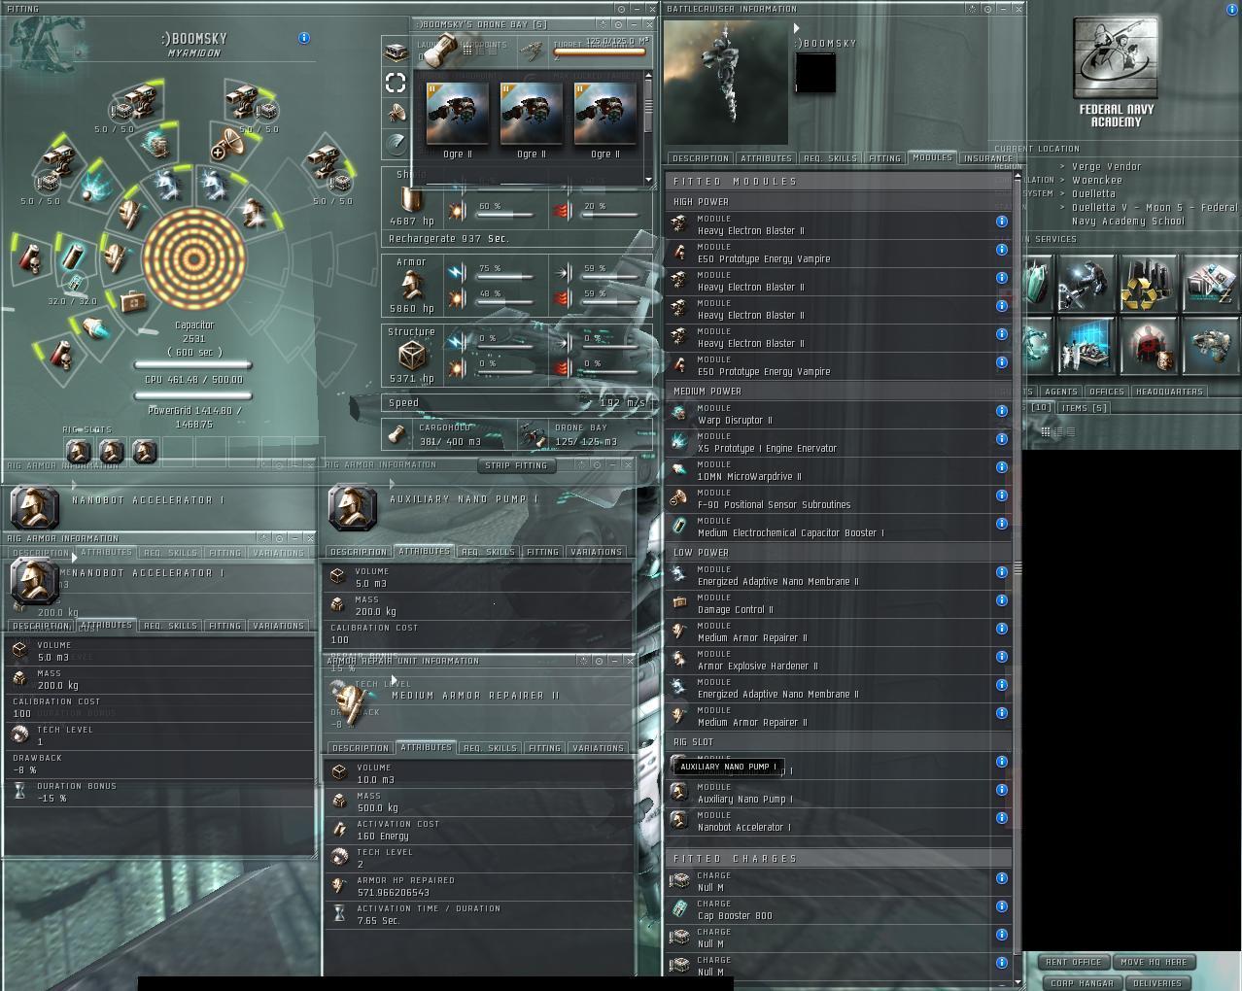This screenshot has height=991, width=1242.
Task: Click the info icon beside :)BOOMSKY Myrmidon
Action: [x=303, y=38]
